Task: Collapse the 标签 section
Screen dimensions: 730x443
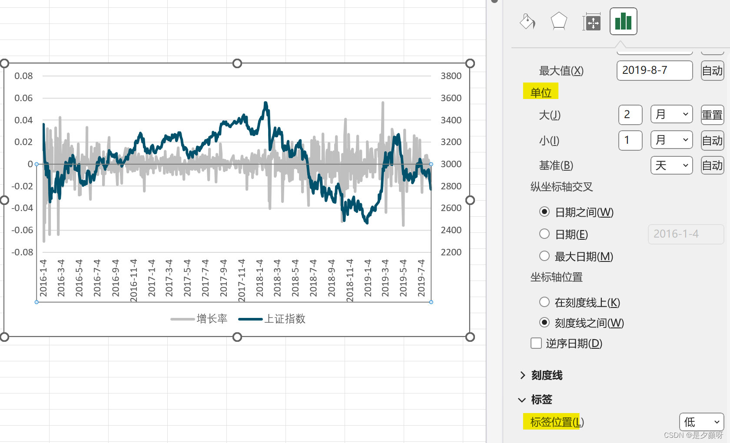Action: pos(536,400)
